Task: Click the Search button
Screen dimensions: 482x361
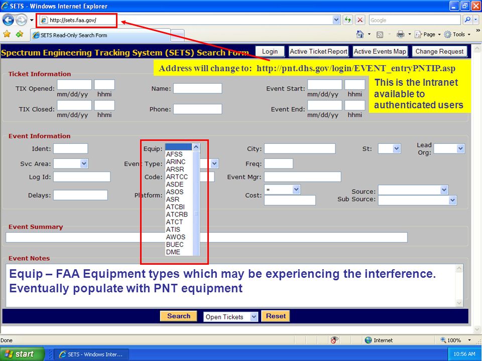Action: click(179, 316)
